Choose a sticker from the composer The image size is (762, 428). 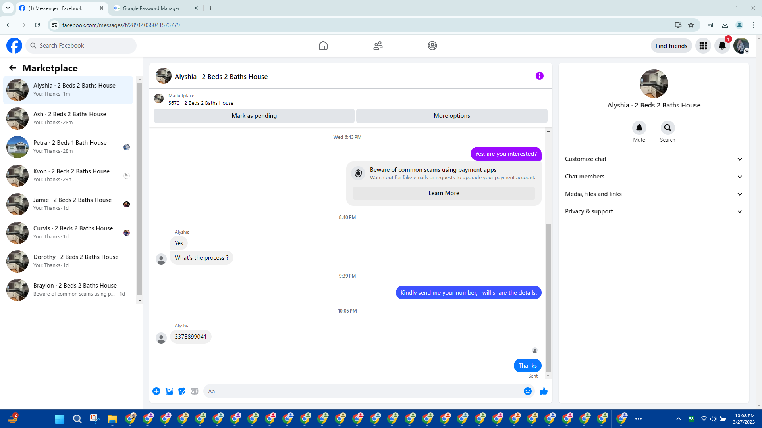(182, 391)
